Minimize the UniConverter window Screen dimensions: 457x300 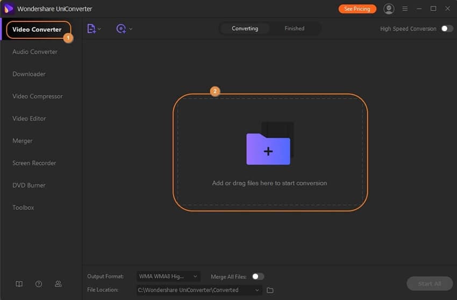click(x=419, y=9)
